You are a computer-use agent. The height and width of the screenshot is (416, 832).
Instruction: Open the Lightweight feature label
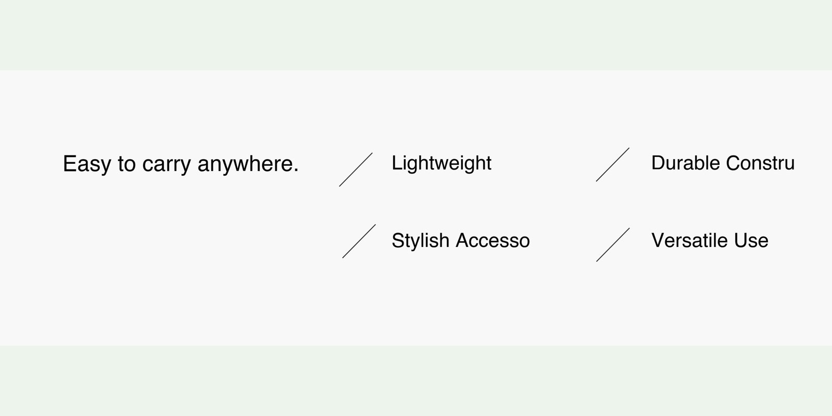pos(441,163)
